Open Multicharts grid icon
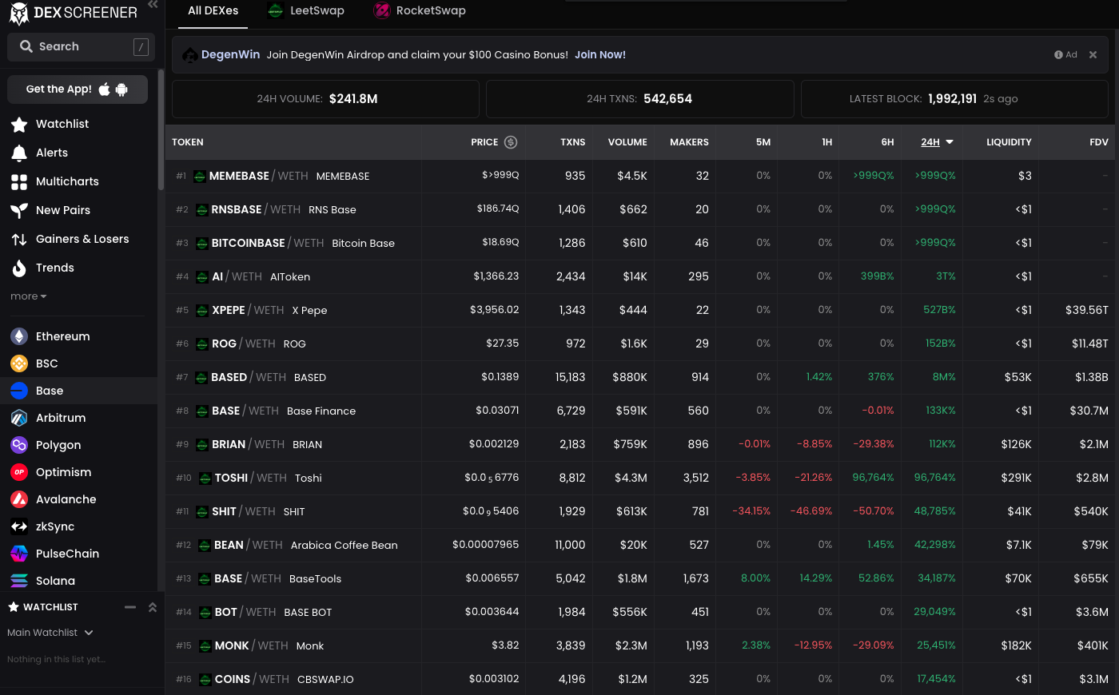Viewport: 1119px width, 695px height. (19, 182)
